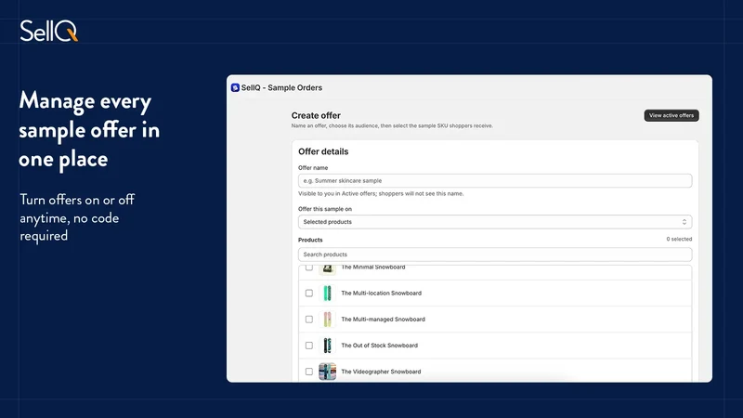Check The Out of Stock Snowboard checkbox
This screenshot has height=418, width=743.
[309, 346]
